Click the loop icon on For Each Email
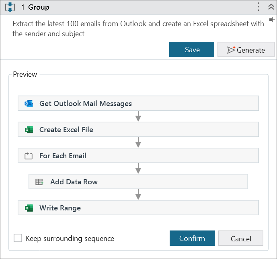 (x=29, y=156)
